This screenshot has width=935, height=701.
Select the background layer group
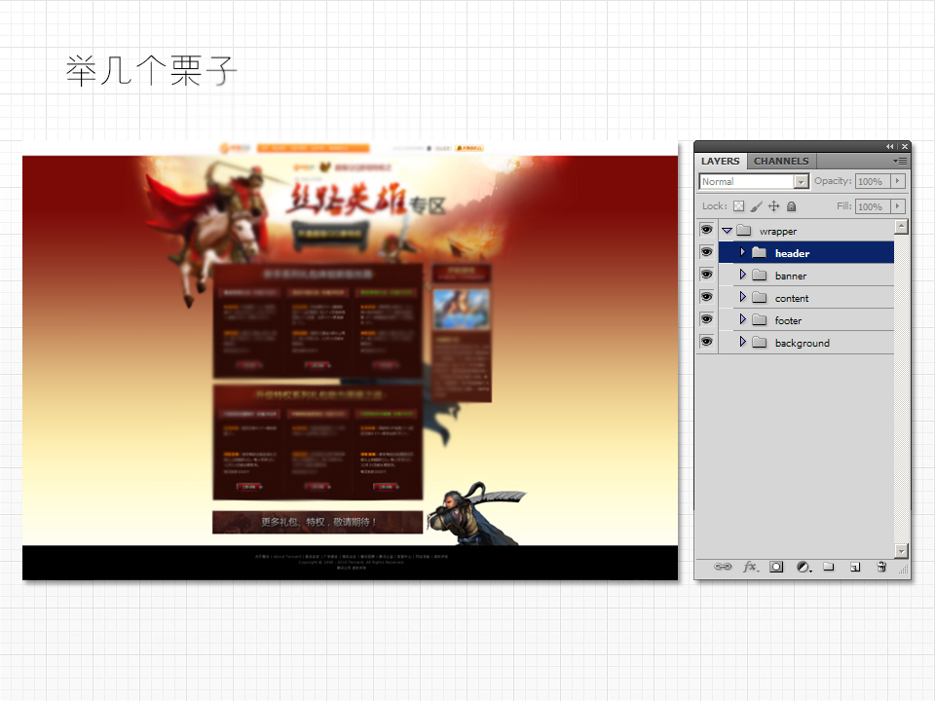coord(806,342)
